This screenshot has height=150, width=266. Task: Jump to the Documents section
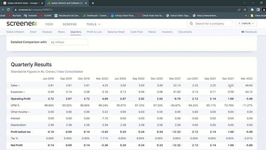185,32
